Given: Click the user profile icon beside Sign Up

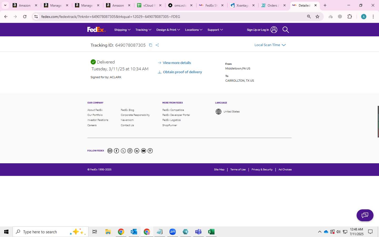Looking at the screenshot, I should pyautogui.click(x=274, y=30).
